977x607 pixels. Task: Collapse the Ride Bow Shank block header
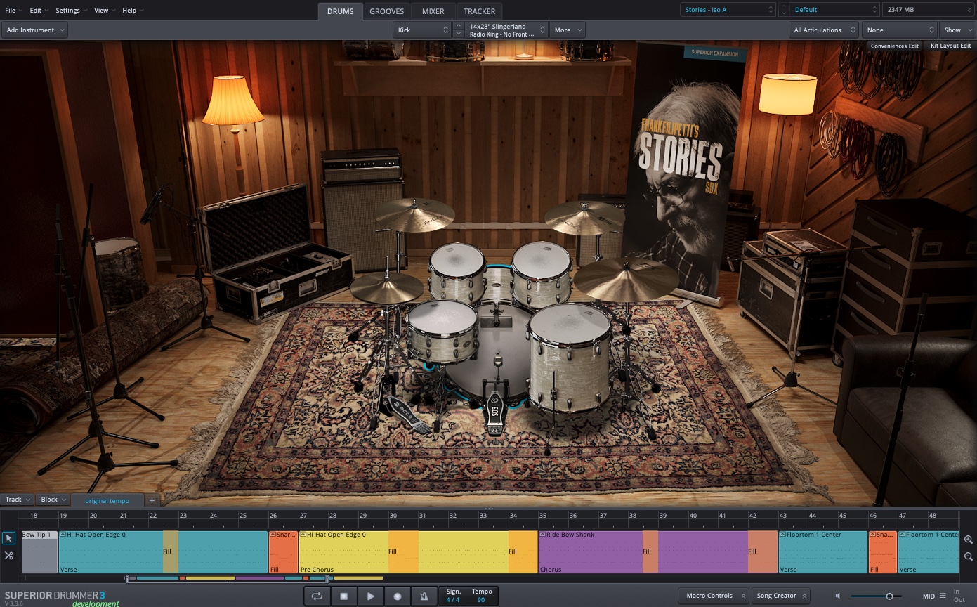[x=543, y=535]
